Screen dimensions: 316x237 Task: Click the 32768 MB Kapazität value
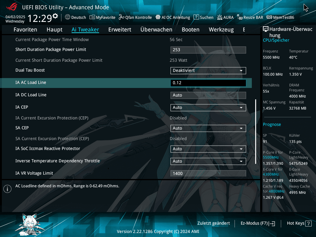coord(297,108)
